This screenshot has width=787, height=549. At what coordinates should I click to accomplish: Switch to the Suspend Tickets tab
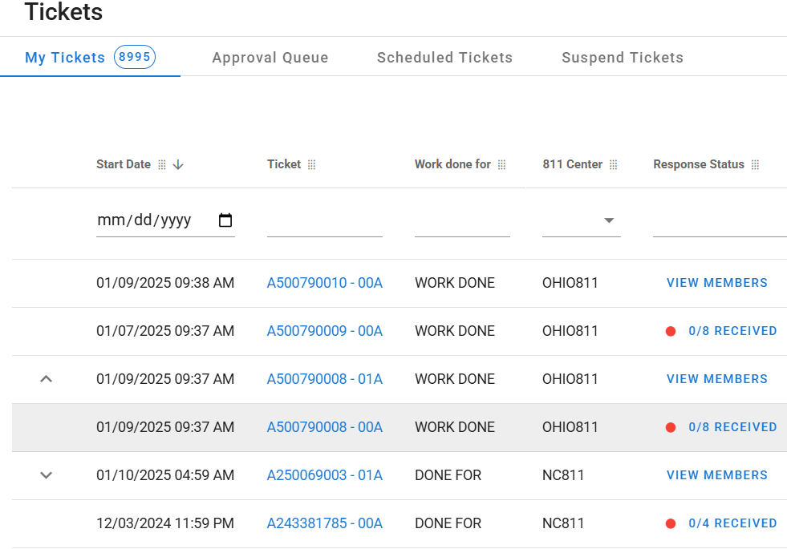coord(623,58)
